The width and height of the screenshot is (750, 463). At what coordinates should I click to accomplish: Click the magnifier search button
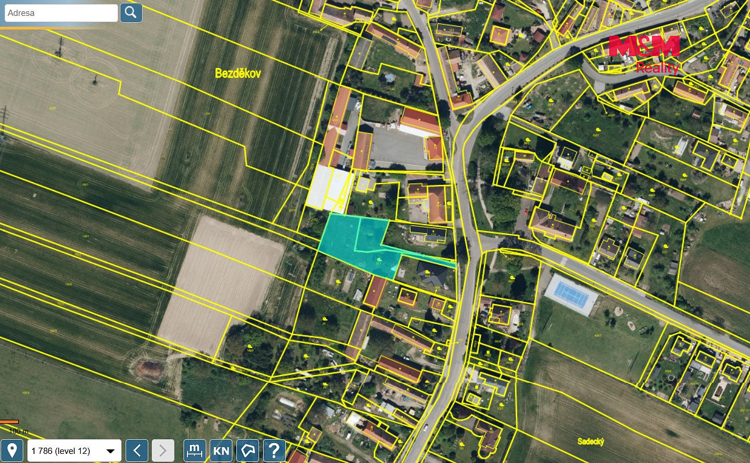pyautogui.click(x=131, y=12)
